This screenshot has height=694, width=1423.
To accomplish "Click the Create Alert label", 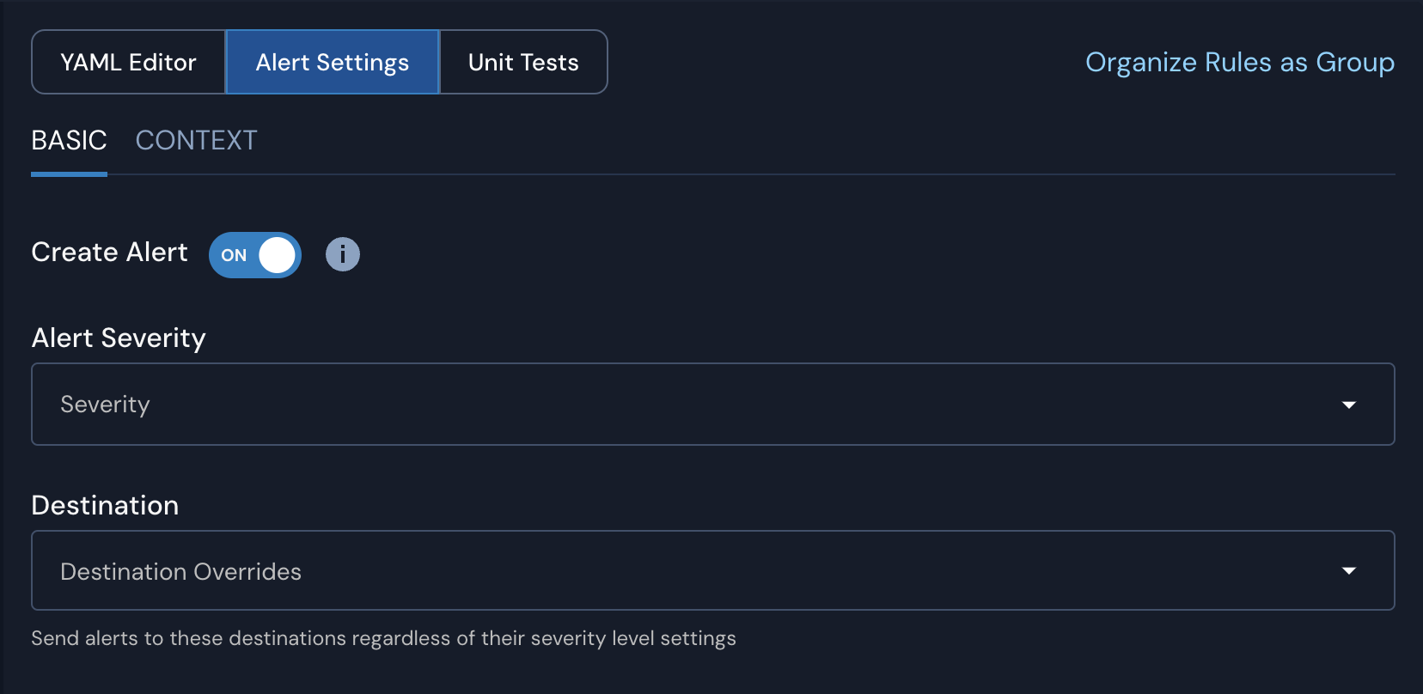I will tap(109, 253).
